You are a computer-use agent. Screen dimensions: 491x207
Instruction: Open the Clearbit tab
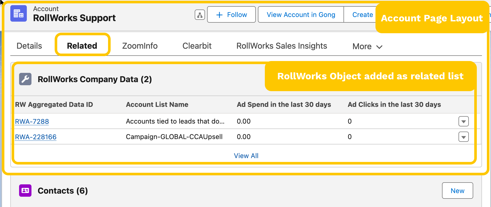point(197,46)
